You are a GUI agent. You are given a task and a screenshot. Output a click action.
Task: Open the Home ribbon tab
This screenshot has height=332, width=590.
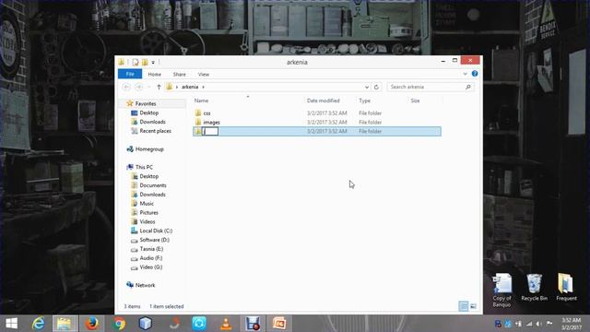(x=154, y=74)
